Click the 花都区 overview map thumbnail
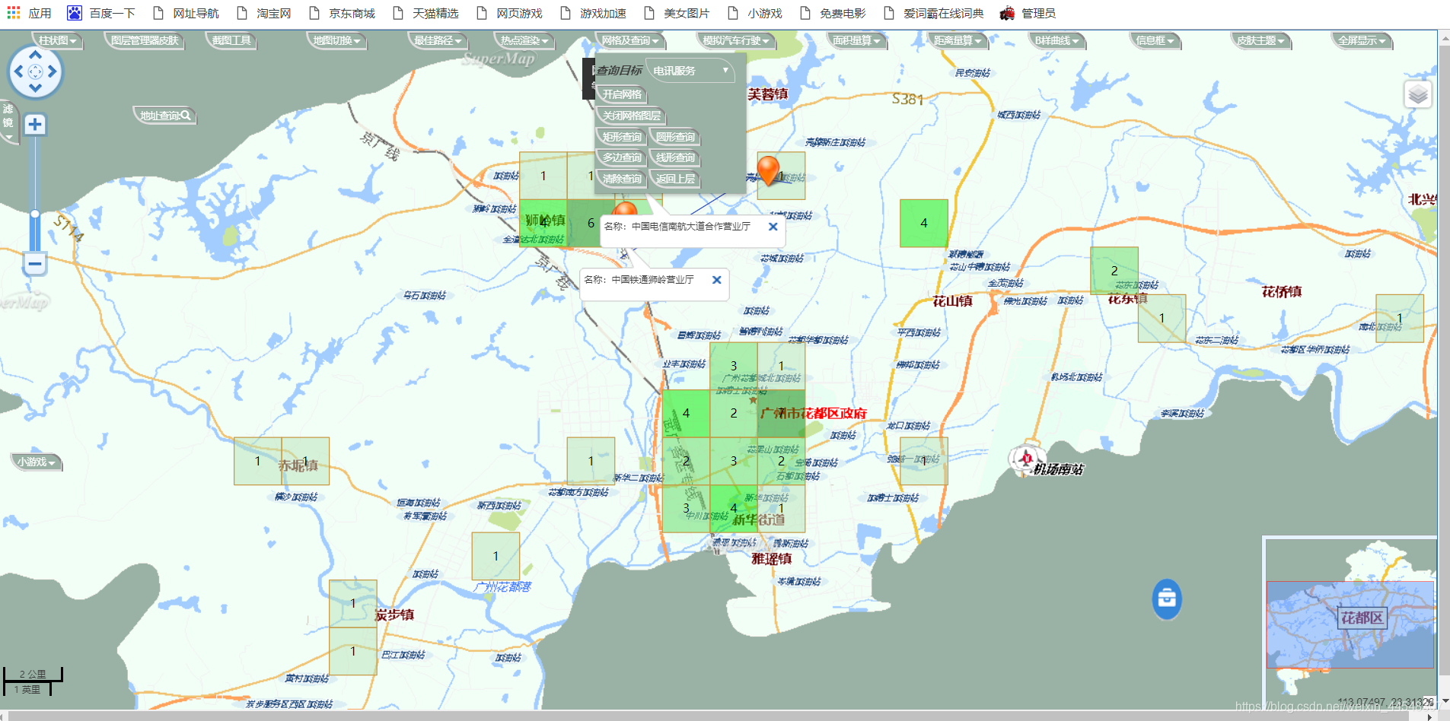This screenshot has width=1450, height=721. pyautogui.click(x=1350, y=624)
